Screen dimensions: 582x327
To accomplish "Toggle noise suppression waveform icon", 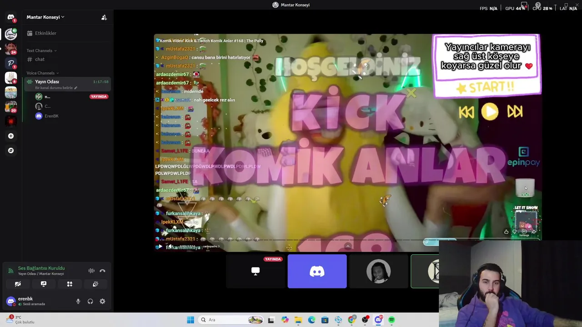I will (x=91, y=271).
